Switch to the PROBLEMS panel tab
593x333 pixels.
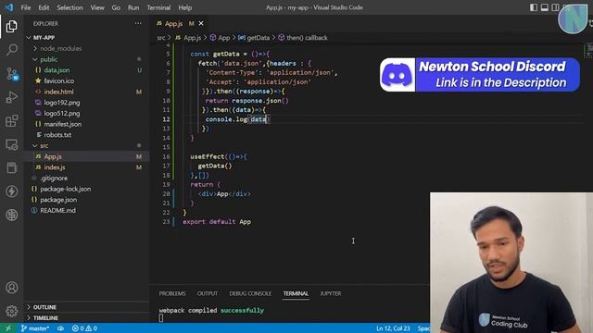coord(172,293)
